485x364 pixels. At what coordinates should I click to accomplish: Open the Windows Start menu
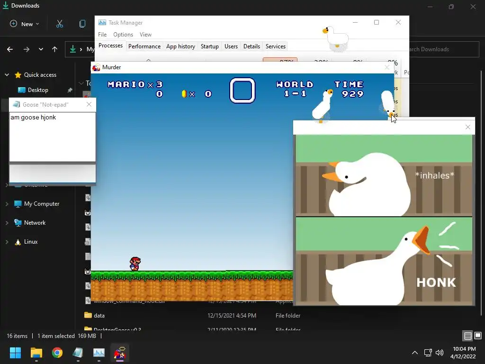(15, 353)
